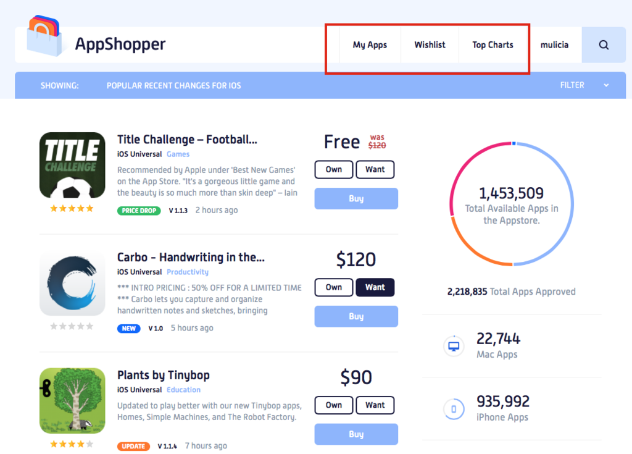632x454 pixels.
Task: Buy the Carbo app
Action: pyautogui.click(x=356, y=316)
